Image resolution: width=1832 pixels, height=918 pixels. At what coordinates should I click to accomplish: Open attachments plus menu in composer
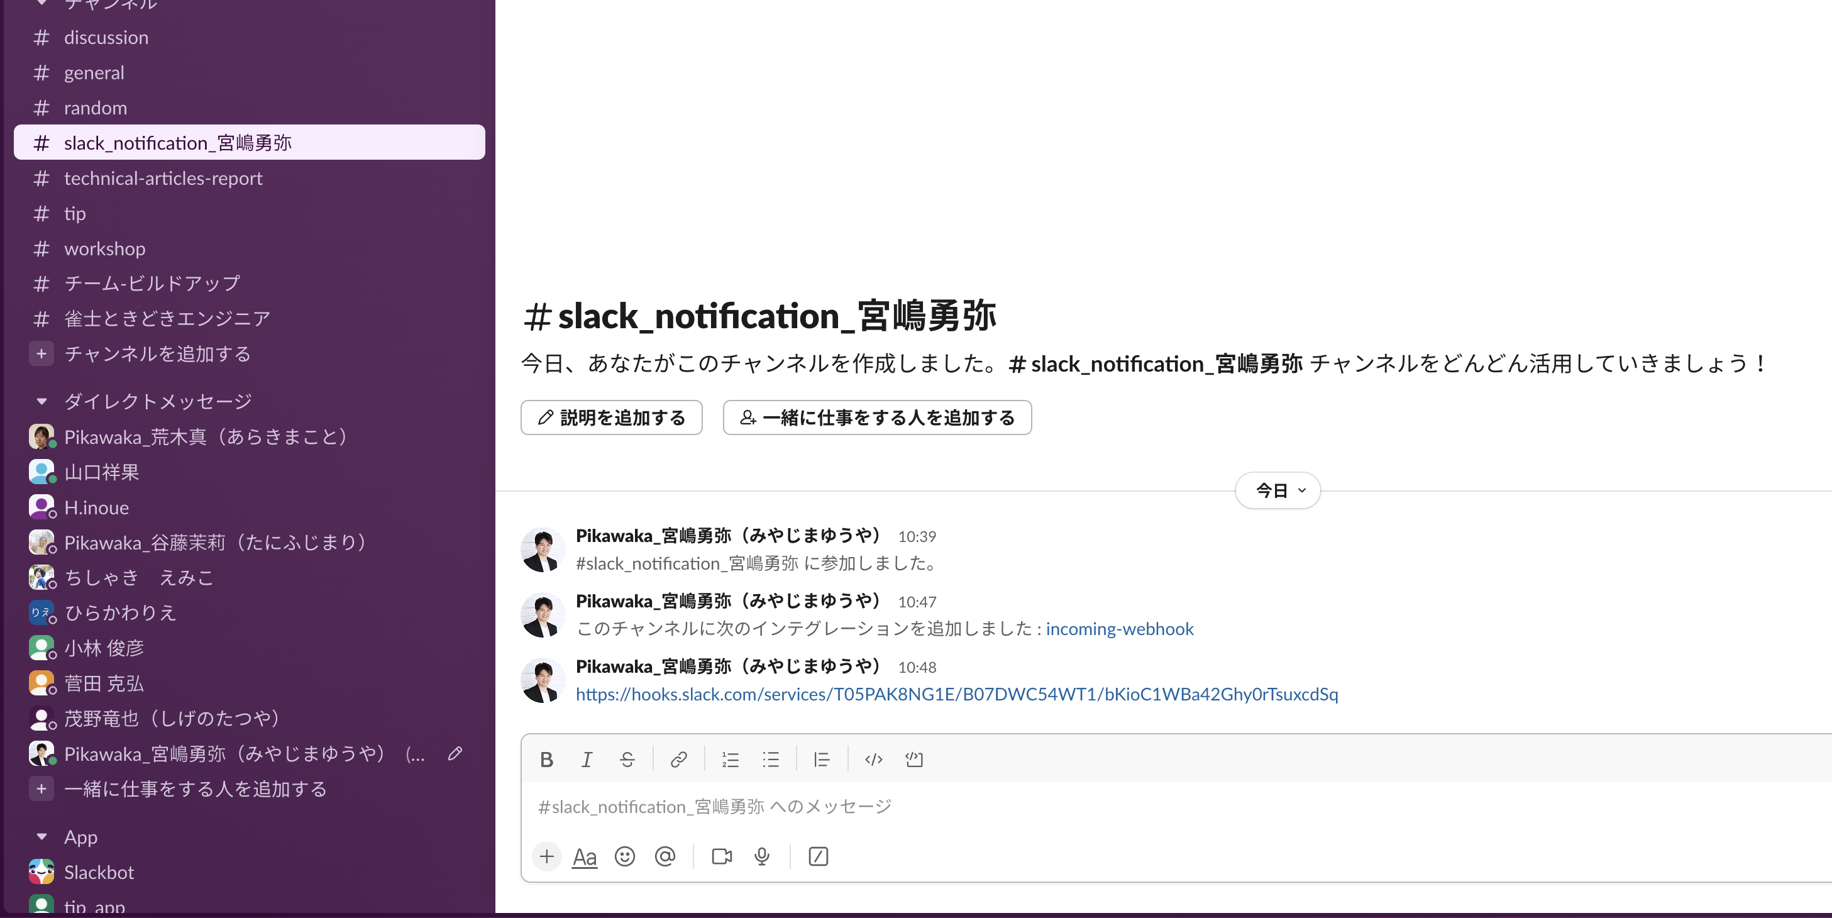coord(546,856)
